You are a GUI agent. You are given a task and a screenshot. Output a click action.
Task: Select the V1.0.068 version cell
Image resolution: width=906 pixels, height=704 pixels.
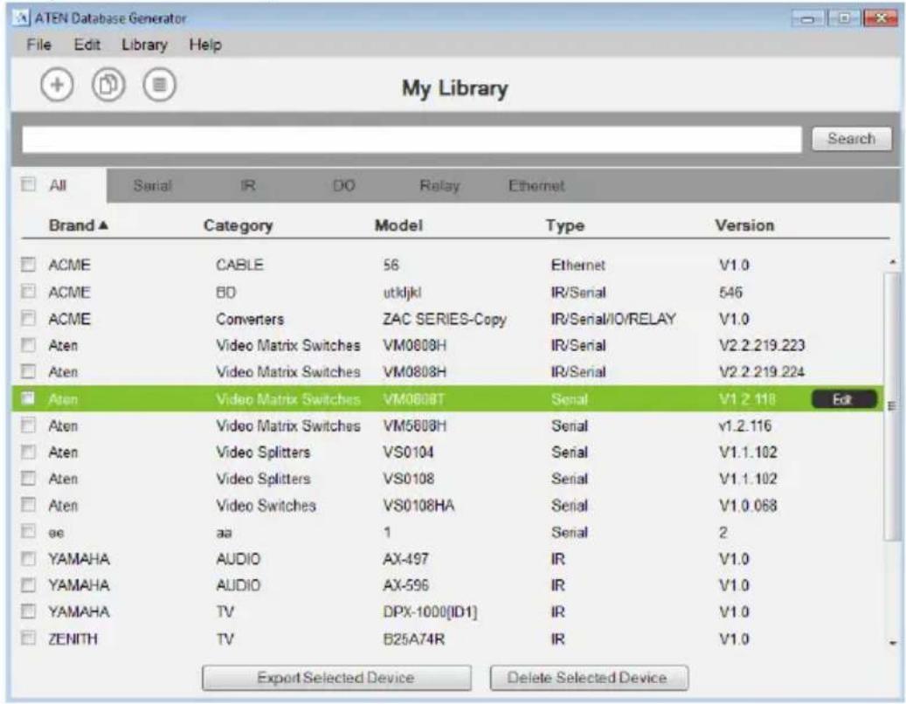point(748,506)
